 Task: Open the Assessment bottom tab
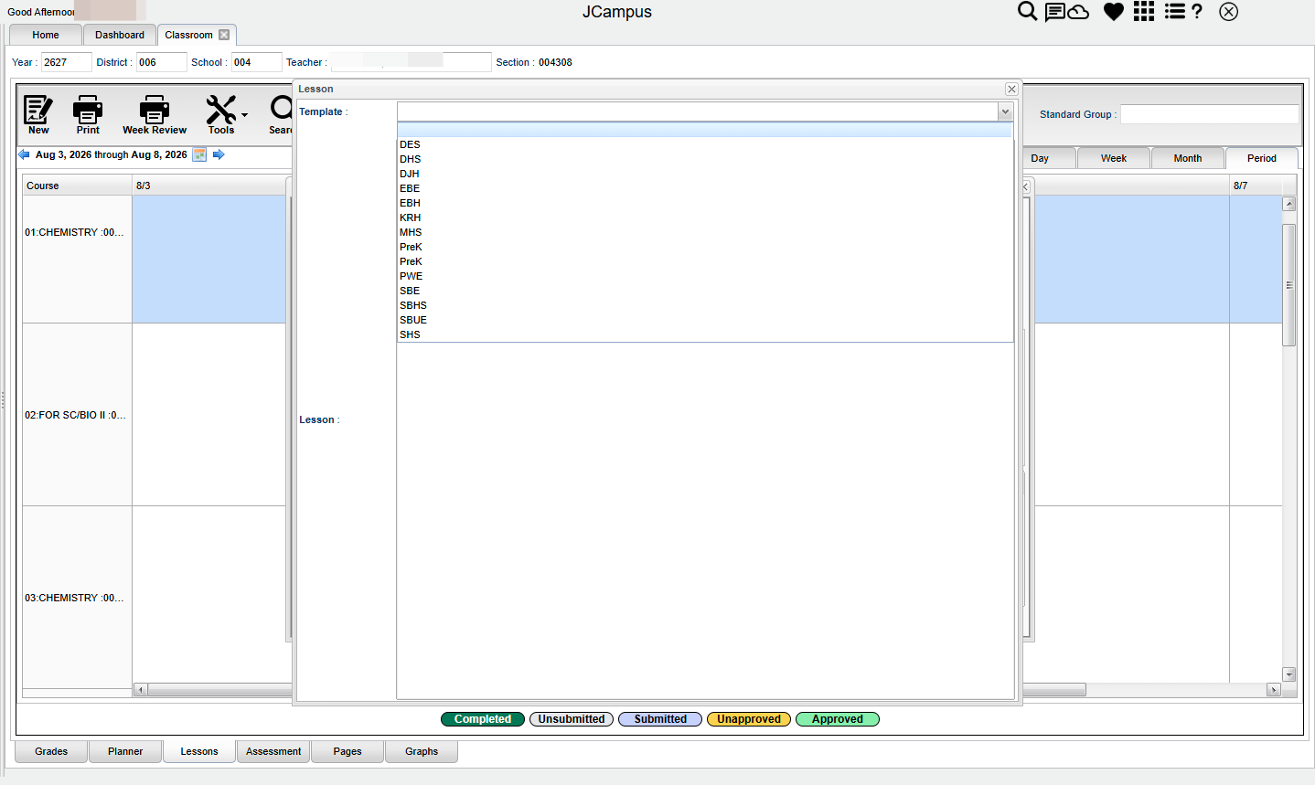pos(273,751)
